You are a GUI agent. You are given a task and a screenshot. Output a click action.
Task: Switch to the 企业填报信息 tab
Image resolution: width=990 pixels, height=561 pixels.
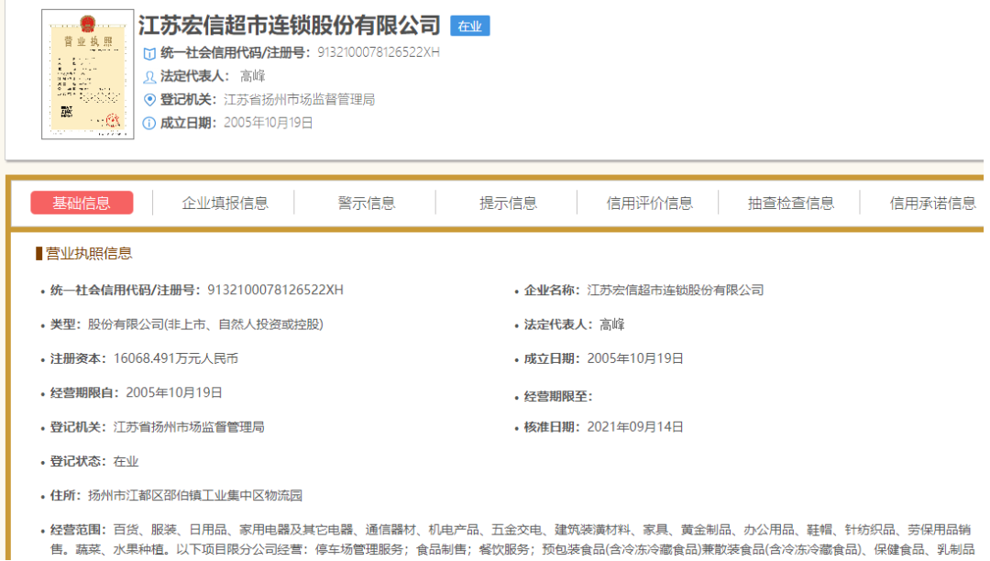click(x=225, y=203)
